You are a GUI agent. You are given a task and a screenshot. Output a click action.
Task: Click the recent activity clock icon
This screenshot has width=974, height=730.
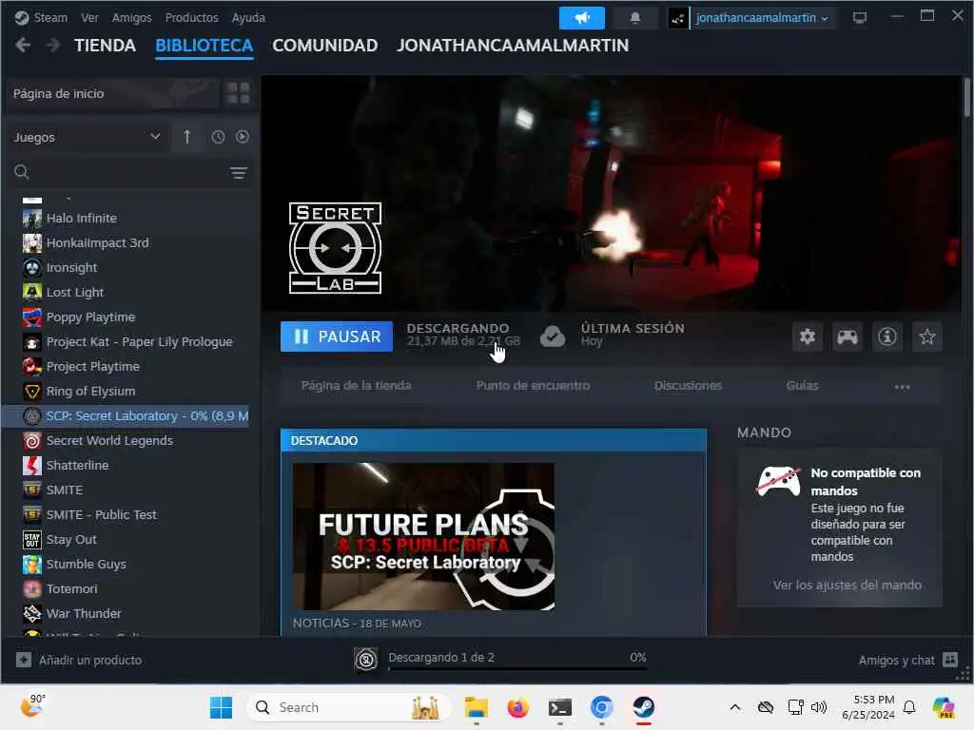click(x=218, y=137)
